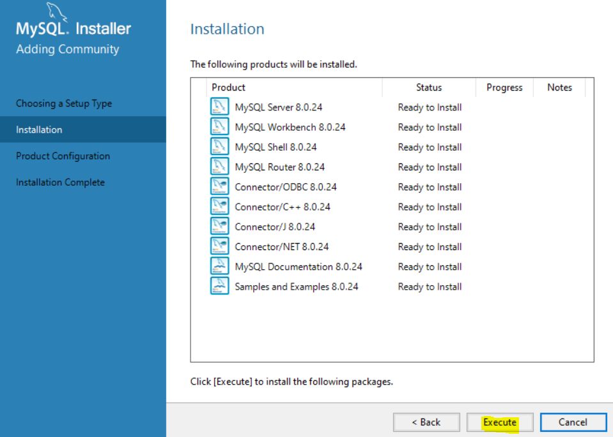Click the MySQL Router 8.0.24 product icon
This screenshot has height=437, width=613.
(x=219, y=167)
